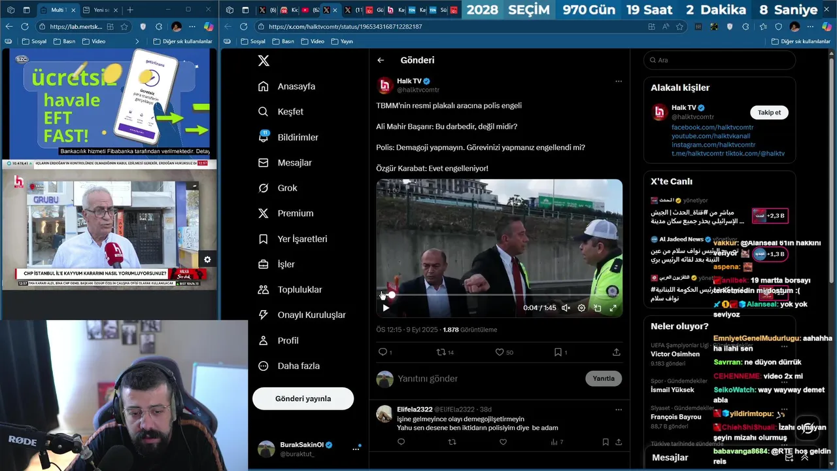Open Yer İşaretleri bookmarks

click(x=293, y=239)
